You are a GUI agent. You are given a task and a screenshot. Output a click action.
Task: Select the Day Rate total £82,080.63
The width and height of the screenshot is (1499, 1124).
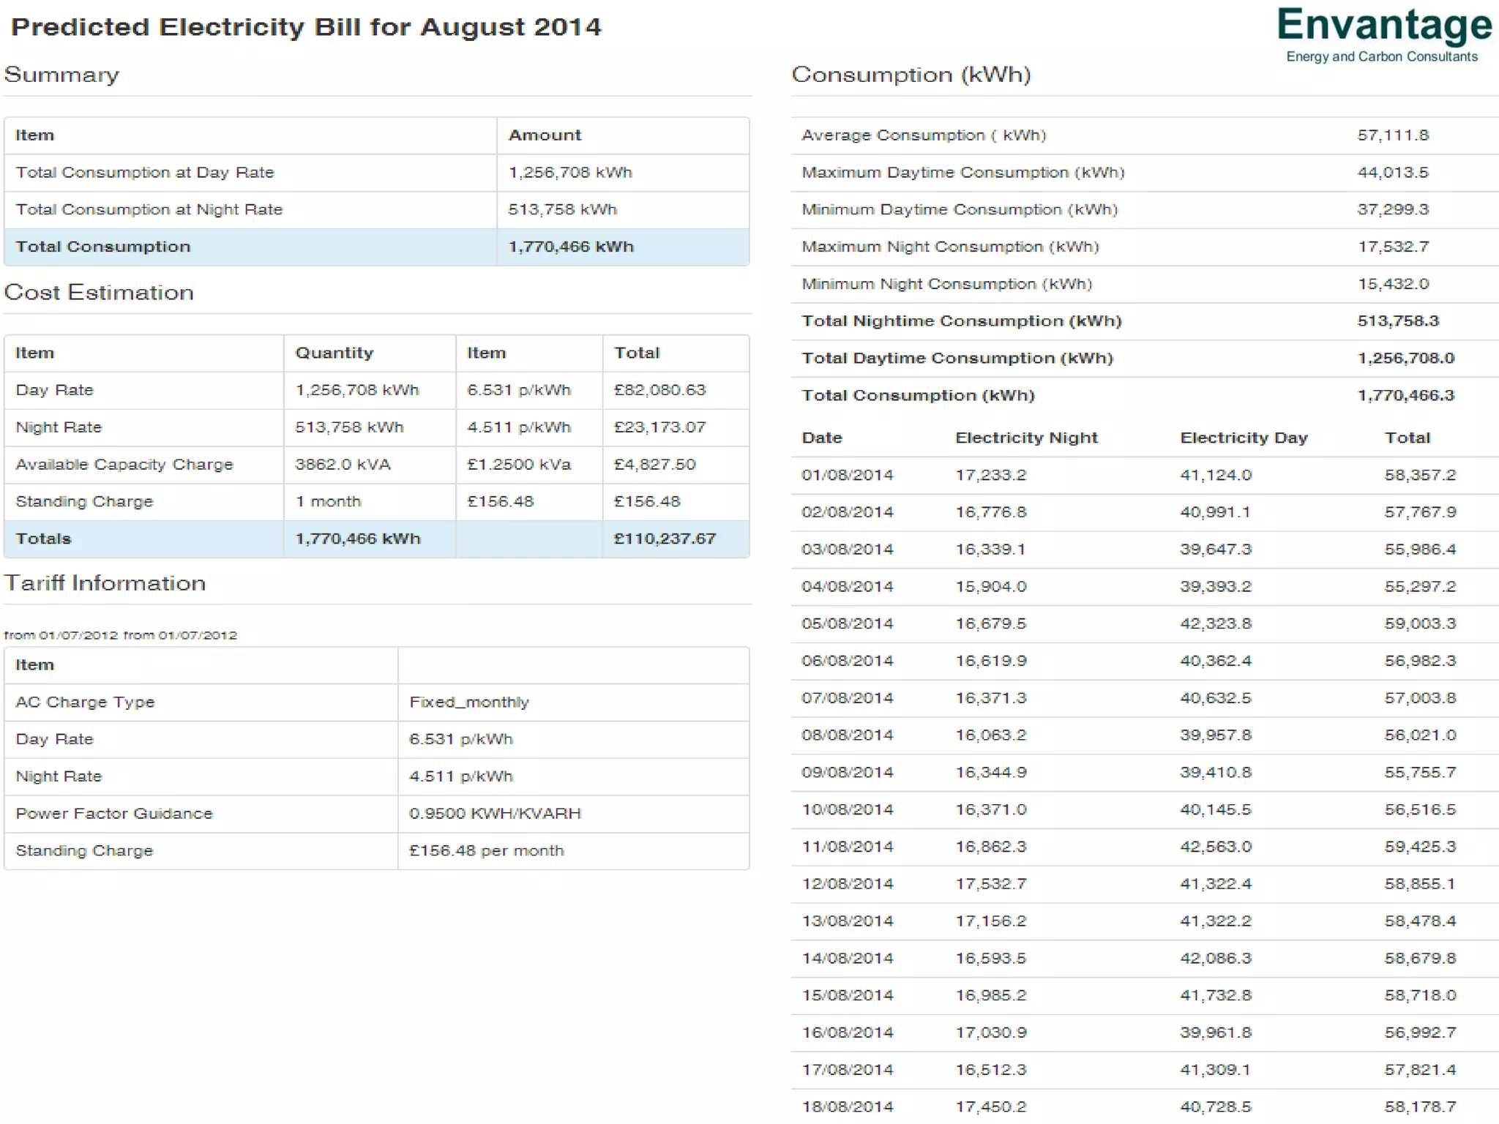pos(659,390)
